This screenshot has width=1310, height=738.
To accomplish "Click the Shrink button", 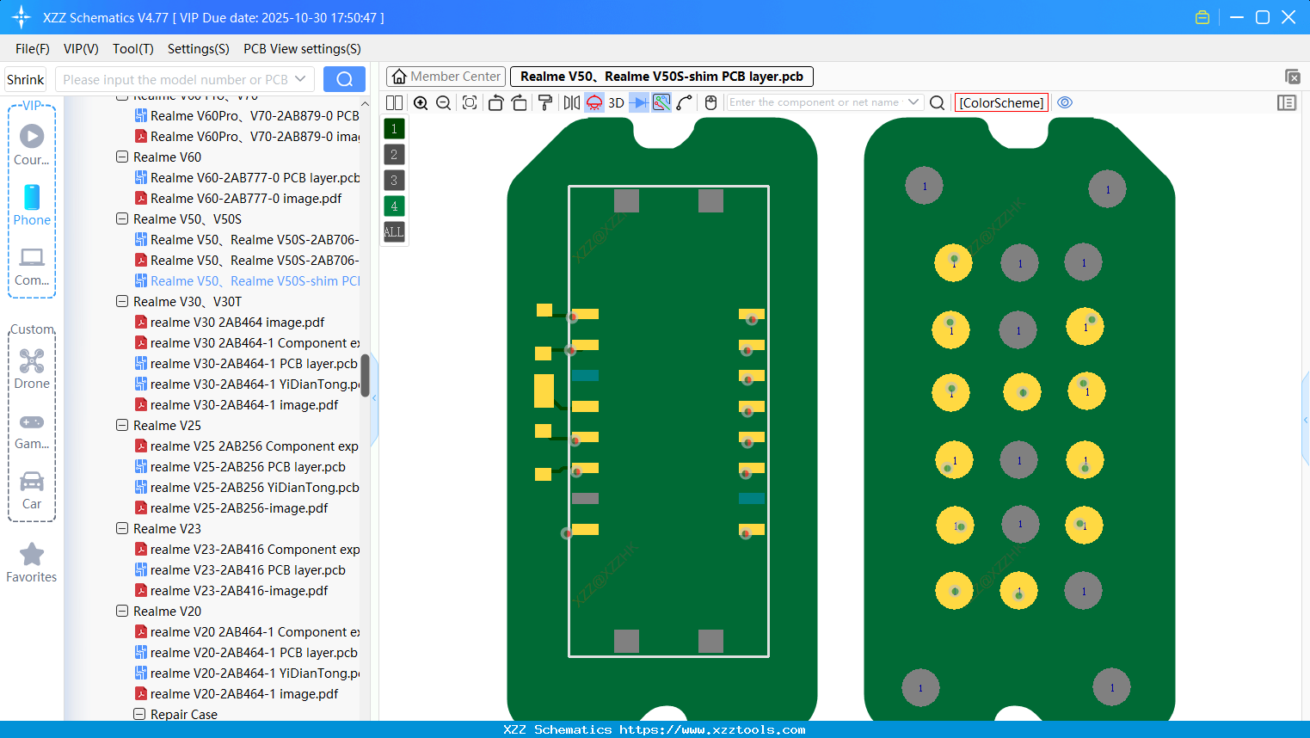I will (26, 80).
